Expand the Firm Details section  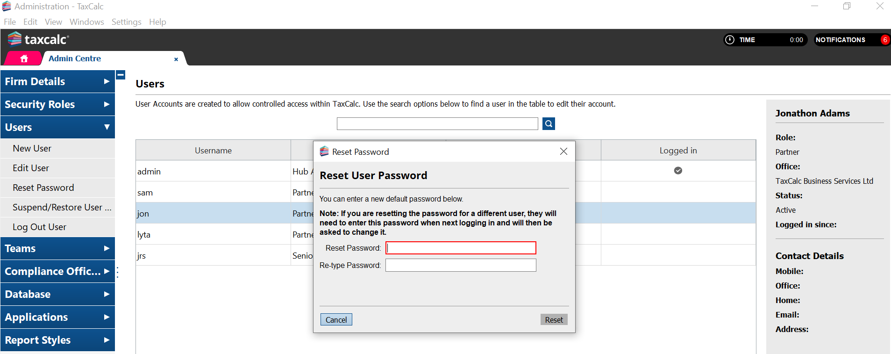57,81
